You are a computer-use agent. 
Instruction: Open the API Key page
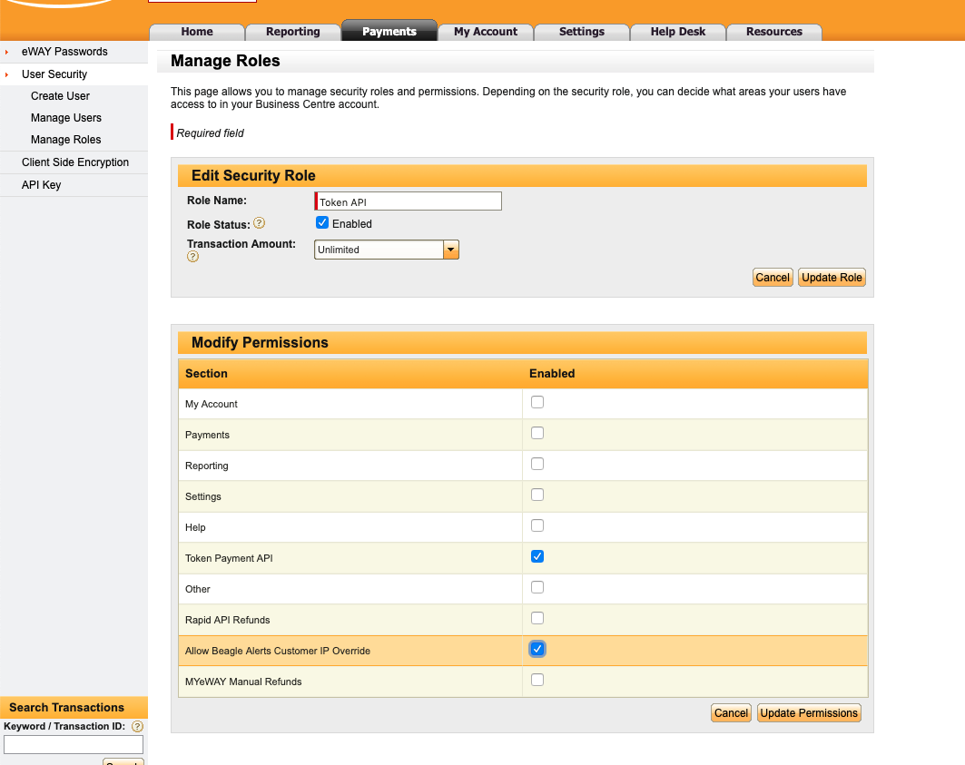41,184
